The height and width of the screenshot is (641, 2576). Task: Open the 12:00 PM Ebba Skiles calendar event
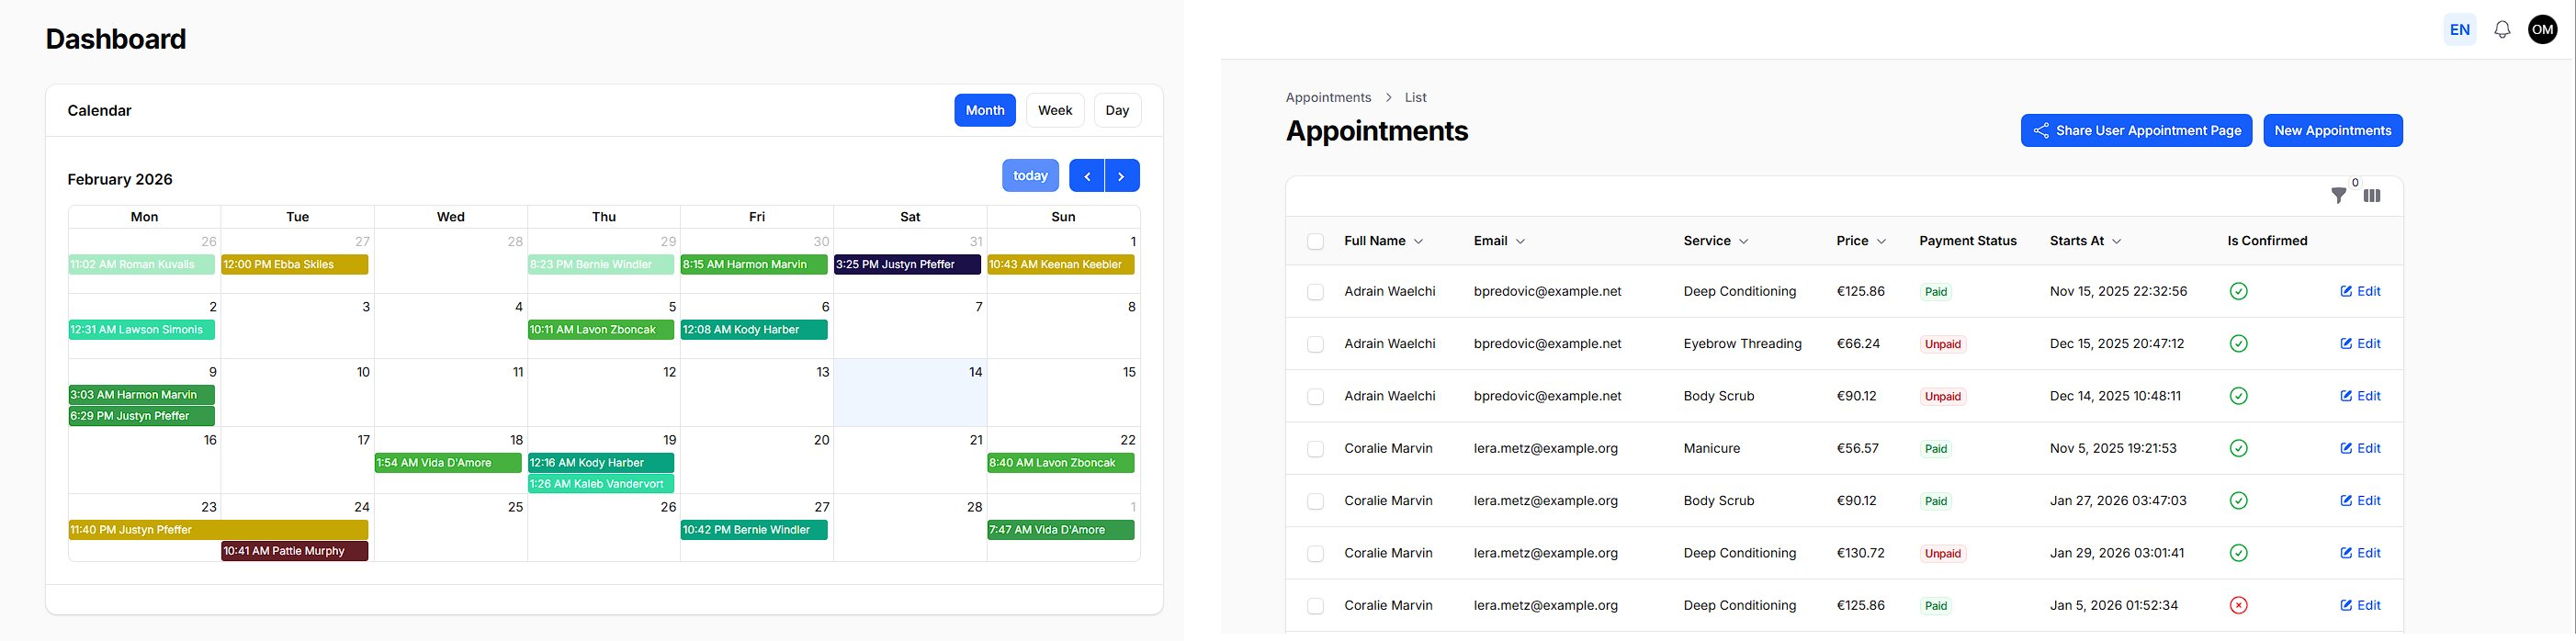pyautogui.click(x=294, y=264)
